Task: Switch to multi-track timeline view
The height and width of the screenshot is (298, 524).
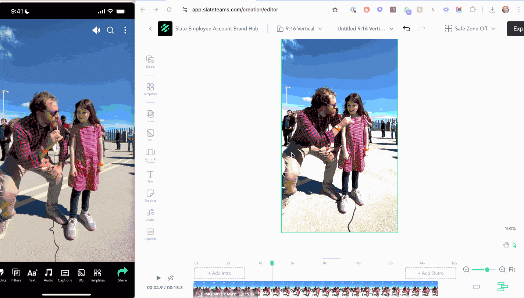Action: (x=502, y=287)
